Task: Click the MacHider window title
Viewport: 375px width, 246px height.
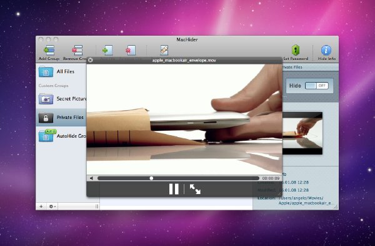Action: point(187,39)
